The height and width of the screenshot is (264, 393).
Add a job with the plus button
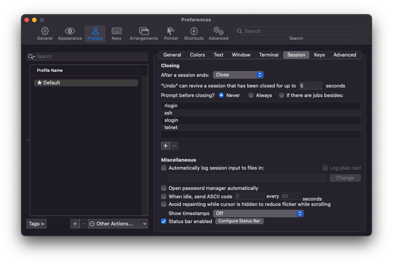click(166, 146)
